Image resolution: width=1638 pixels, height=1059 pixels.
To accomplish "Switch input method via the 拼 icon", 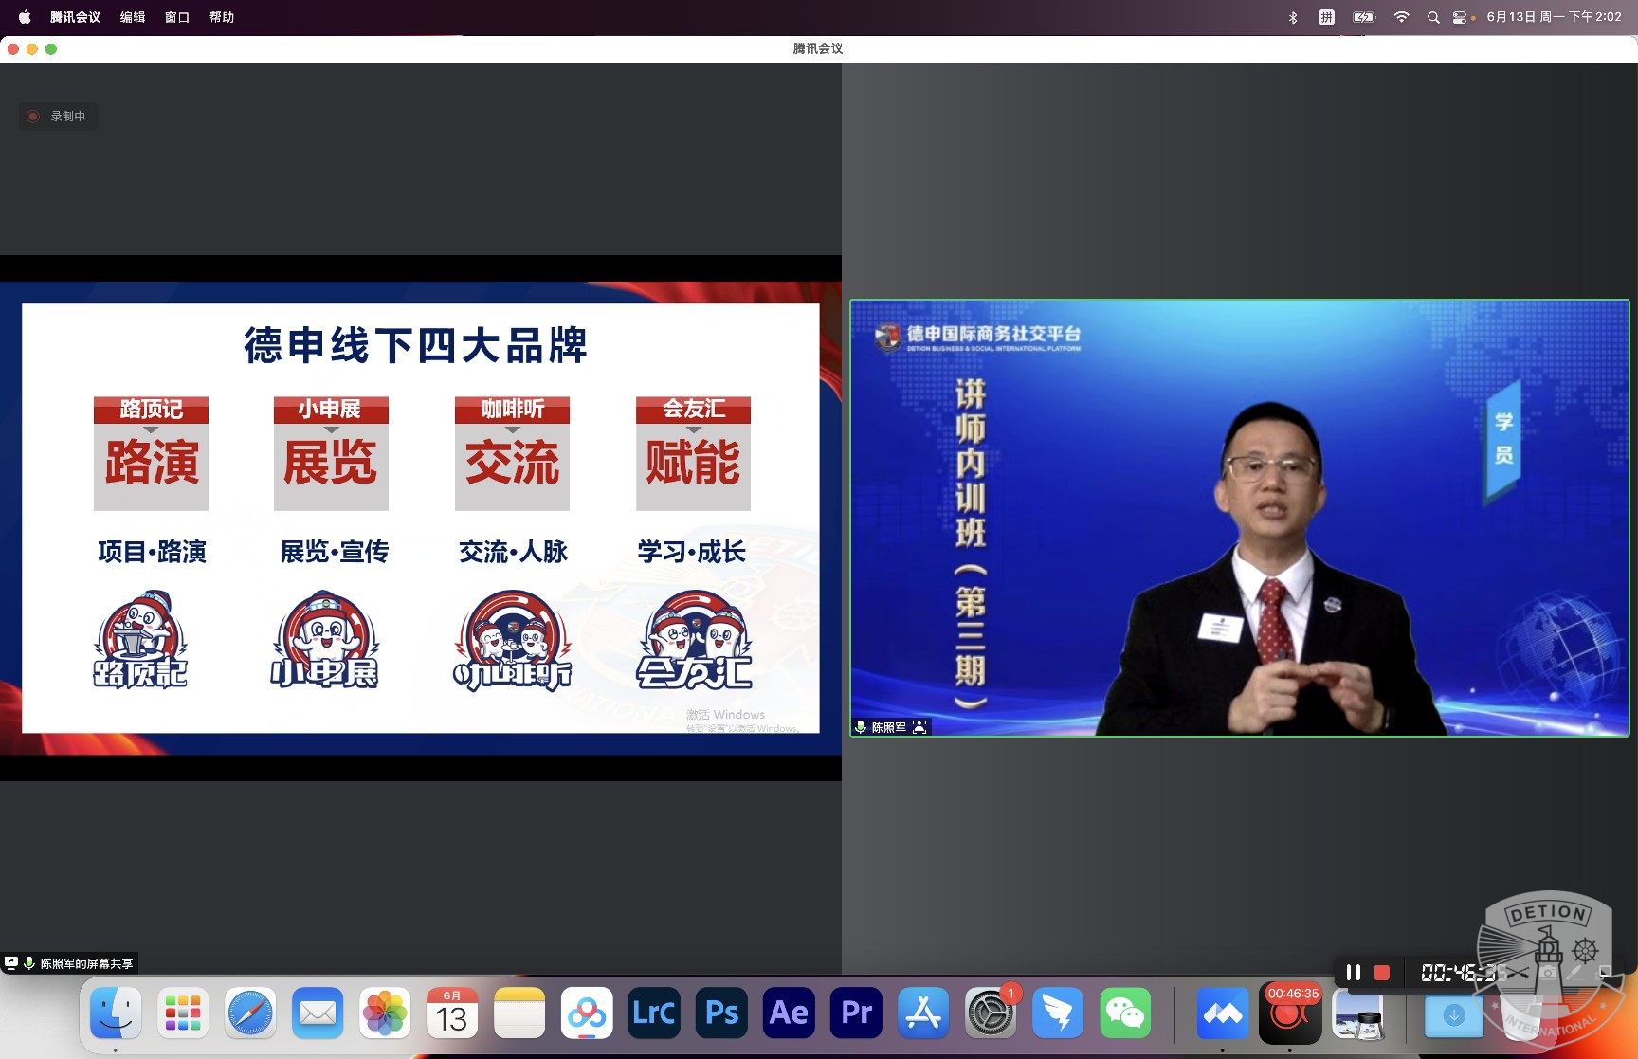I will pos(1326,17).
